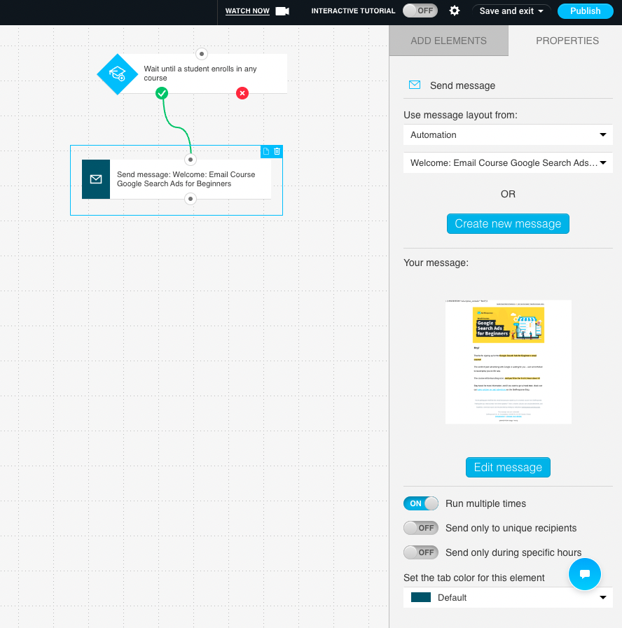Image resolution: width=622 pixels, height=628 pixels.
Task: Open the chat support bubble
Action: (x=585, y=574)
